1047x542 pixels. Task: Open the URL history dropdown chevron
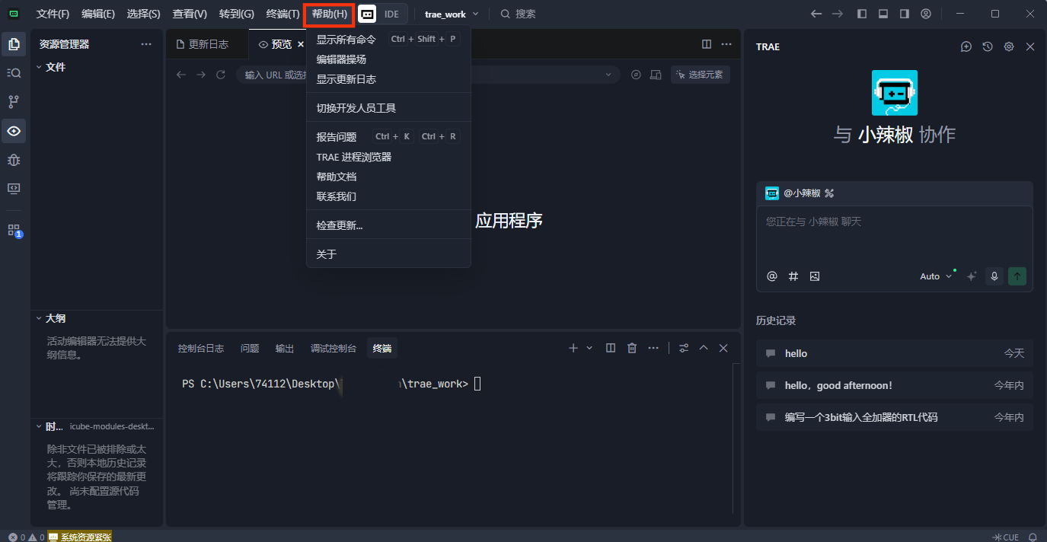click(x=608, y=75)
